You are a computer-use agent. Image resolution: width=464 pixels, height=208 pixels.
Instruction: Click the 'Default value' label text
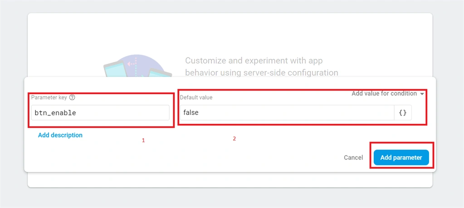coord(196,97)
